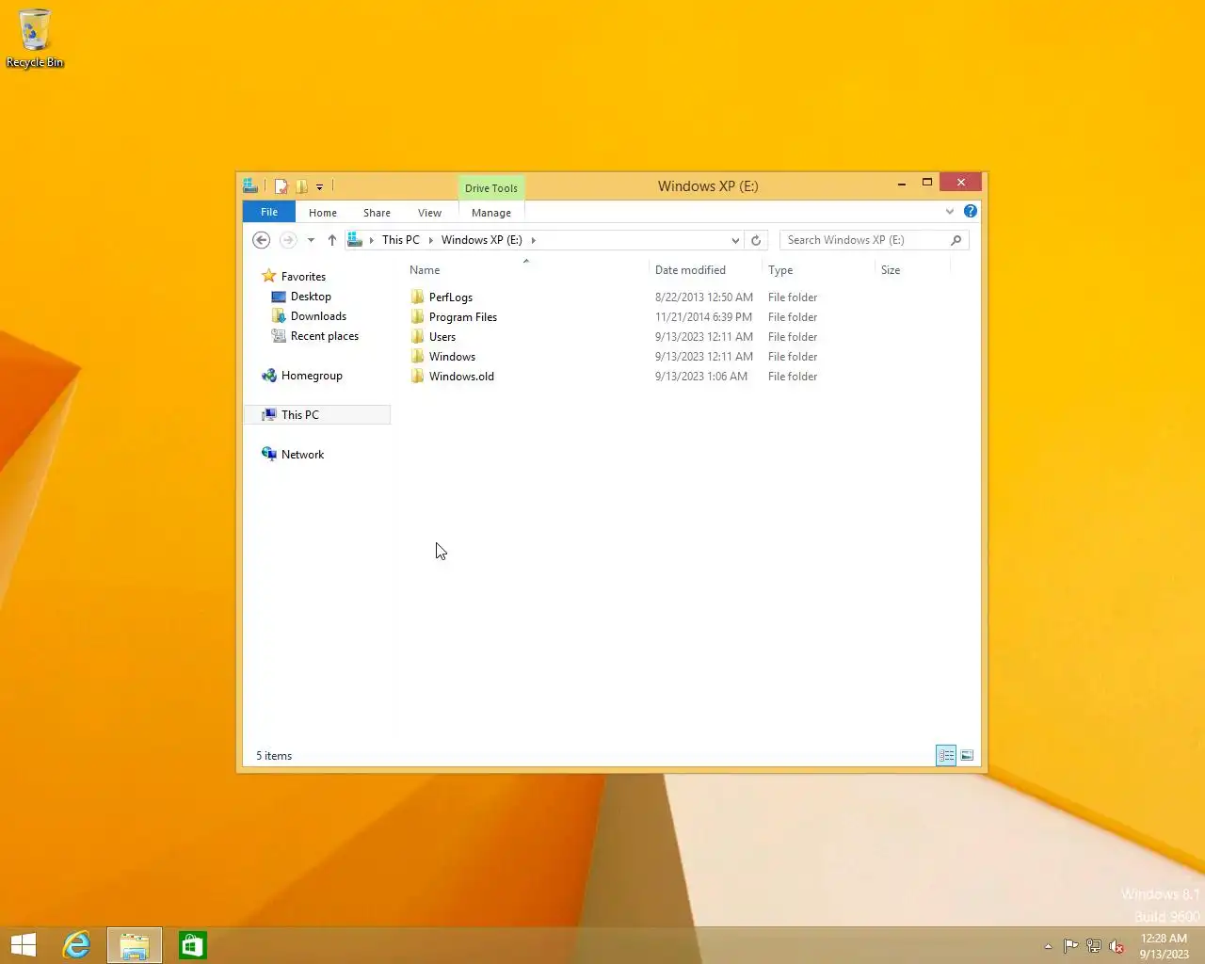Screen dimensions: 1205x964
Task: Click date 9/13/2023 1:06 AM cell
Action: click(701, 377)
